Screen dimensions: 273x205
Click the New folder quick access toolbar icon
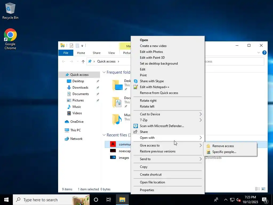(x=77, y=46)
